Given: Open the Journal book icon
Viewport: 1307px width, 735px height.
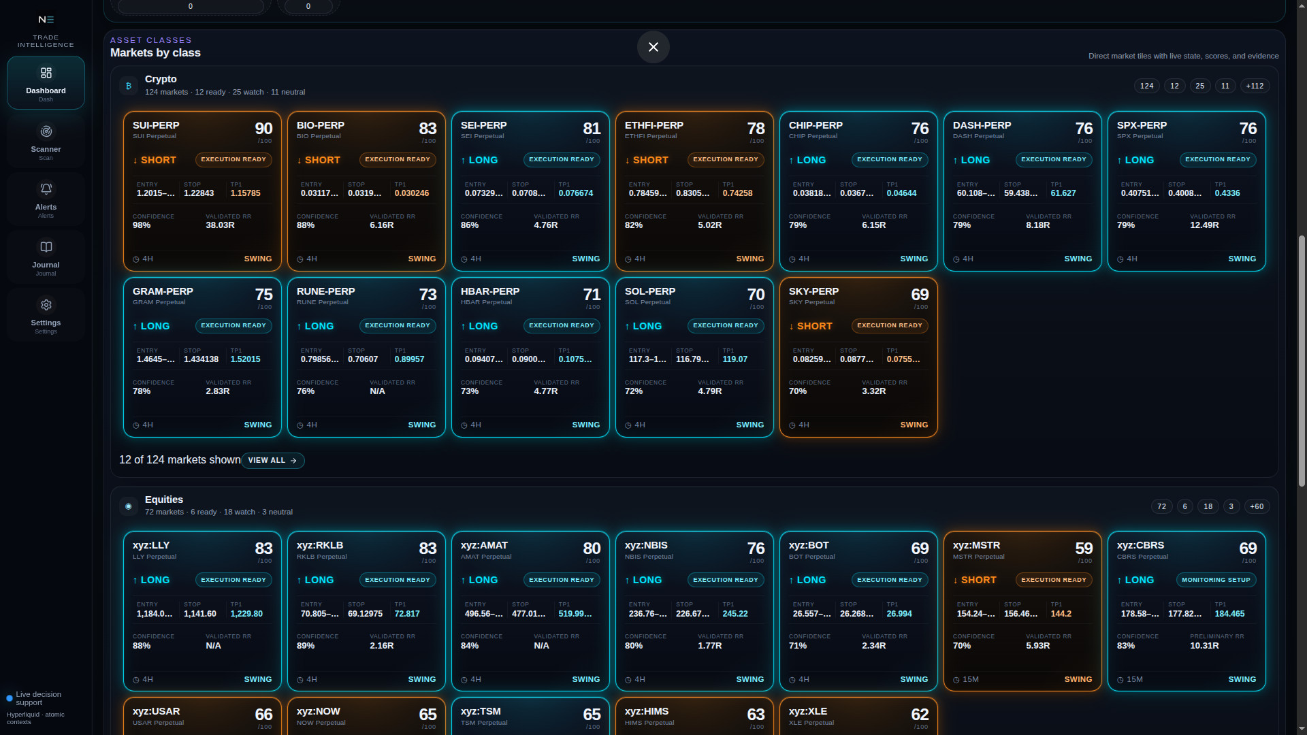Looking at the screenshot, I should (46, 247).
